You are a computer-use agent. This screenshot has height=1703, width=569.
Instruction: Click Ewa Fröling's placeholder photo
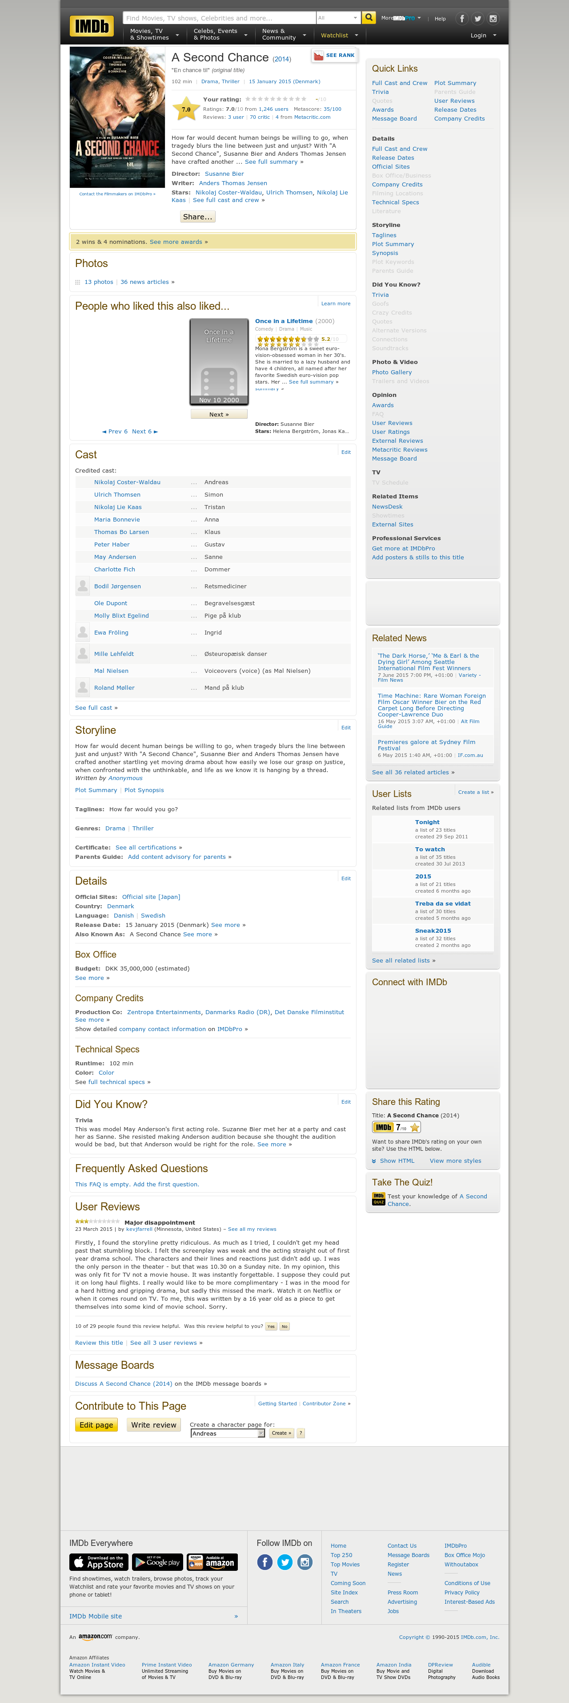[83, 633]
